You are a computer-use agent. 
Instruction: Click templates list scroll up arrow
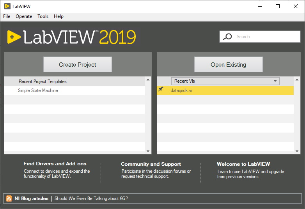(x=148, y=80)
